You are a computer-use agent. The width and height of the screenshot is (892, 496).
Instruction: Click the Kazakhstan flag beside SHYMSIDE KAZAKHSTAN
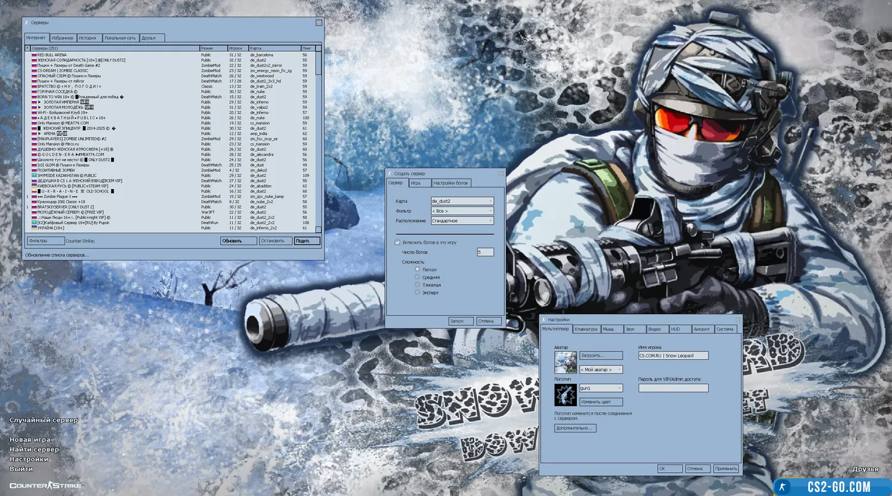click(34, 175)
